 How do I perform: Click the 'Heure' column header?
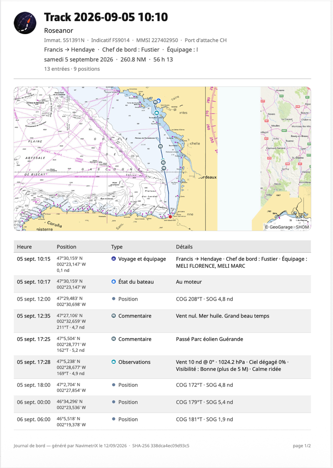(x=24, y=247)
